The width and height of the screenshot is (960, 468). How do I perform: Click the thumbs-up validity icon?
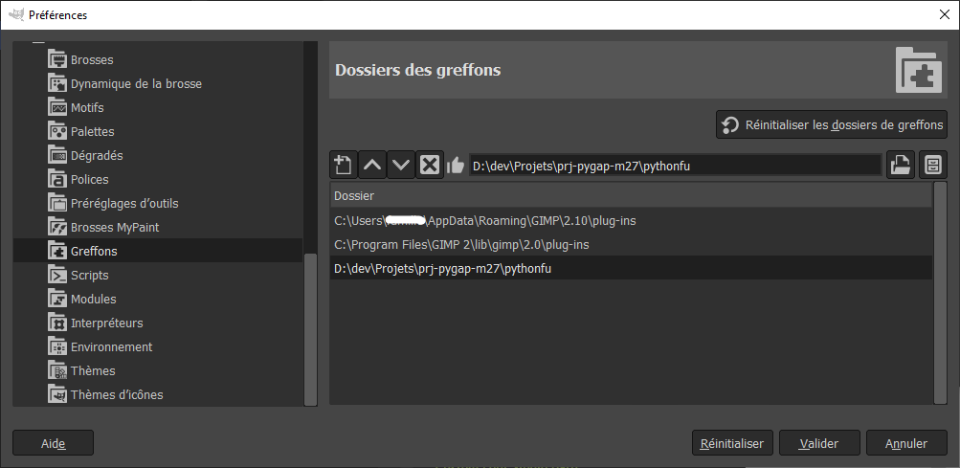tap(456, 165)
